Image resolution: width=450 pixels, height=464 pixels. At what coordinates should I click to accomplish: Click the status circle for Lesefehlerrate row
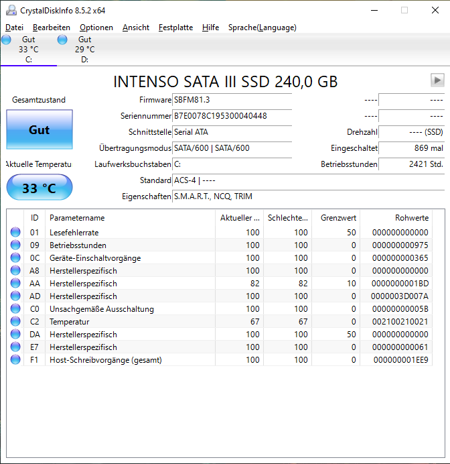coord(15,232)
